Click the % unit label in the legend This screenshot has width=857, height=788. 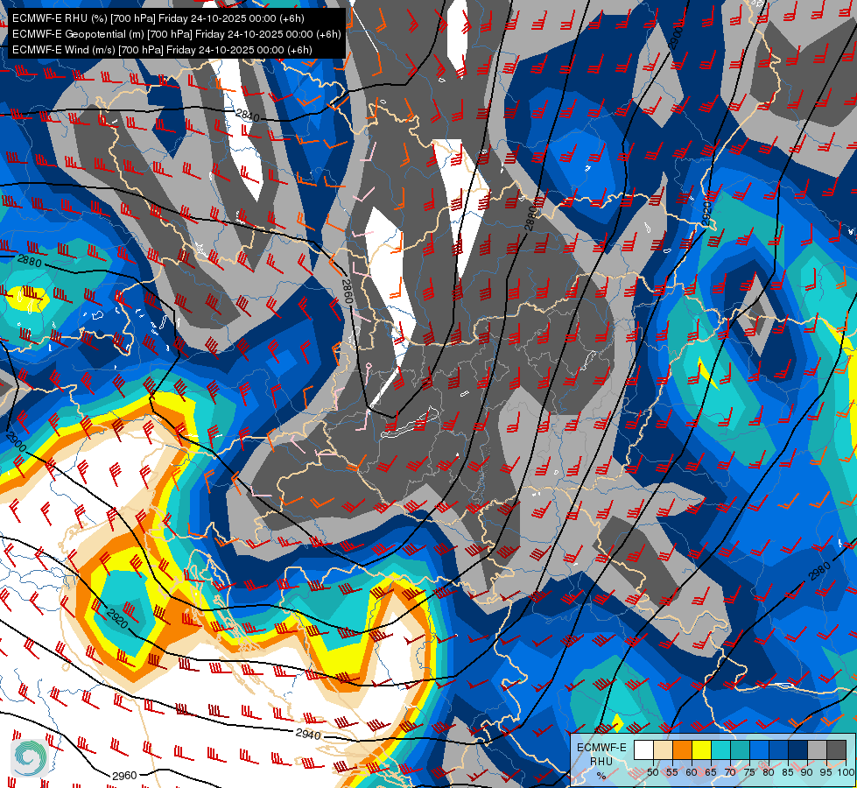[601, 776]
